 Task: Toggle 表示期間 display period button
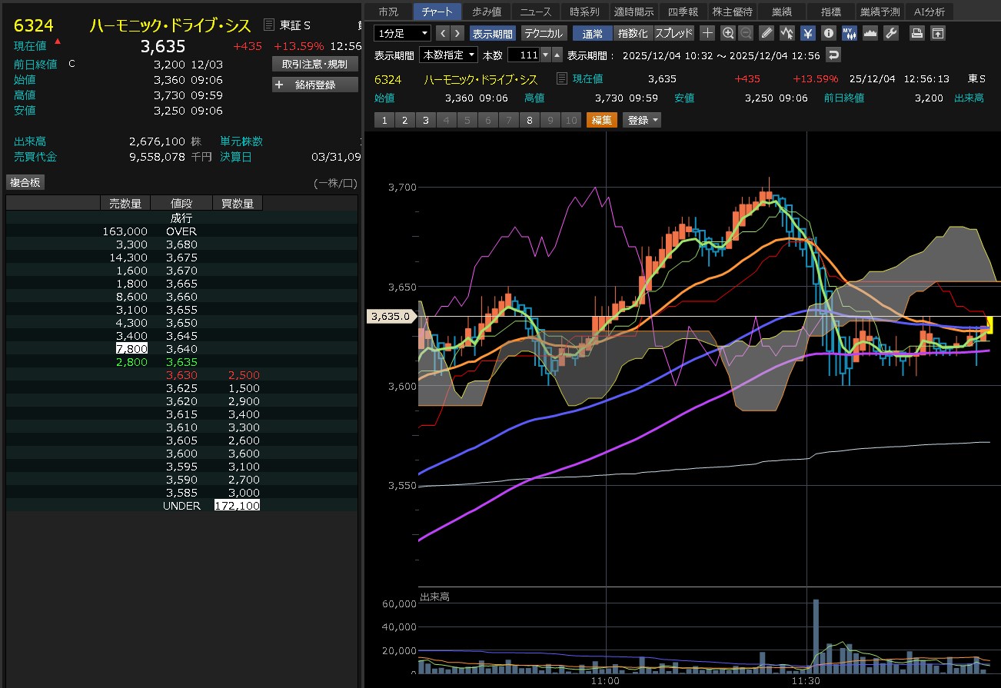[492, 33]
